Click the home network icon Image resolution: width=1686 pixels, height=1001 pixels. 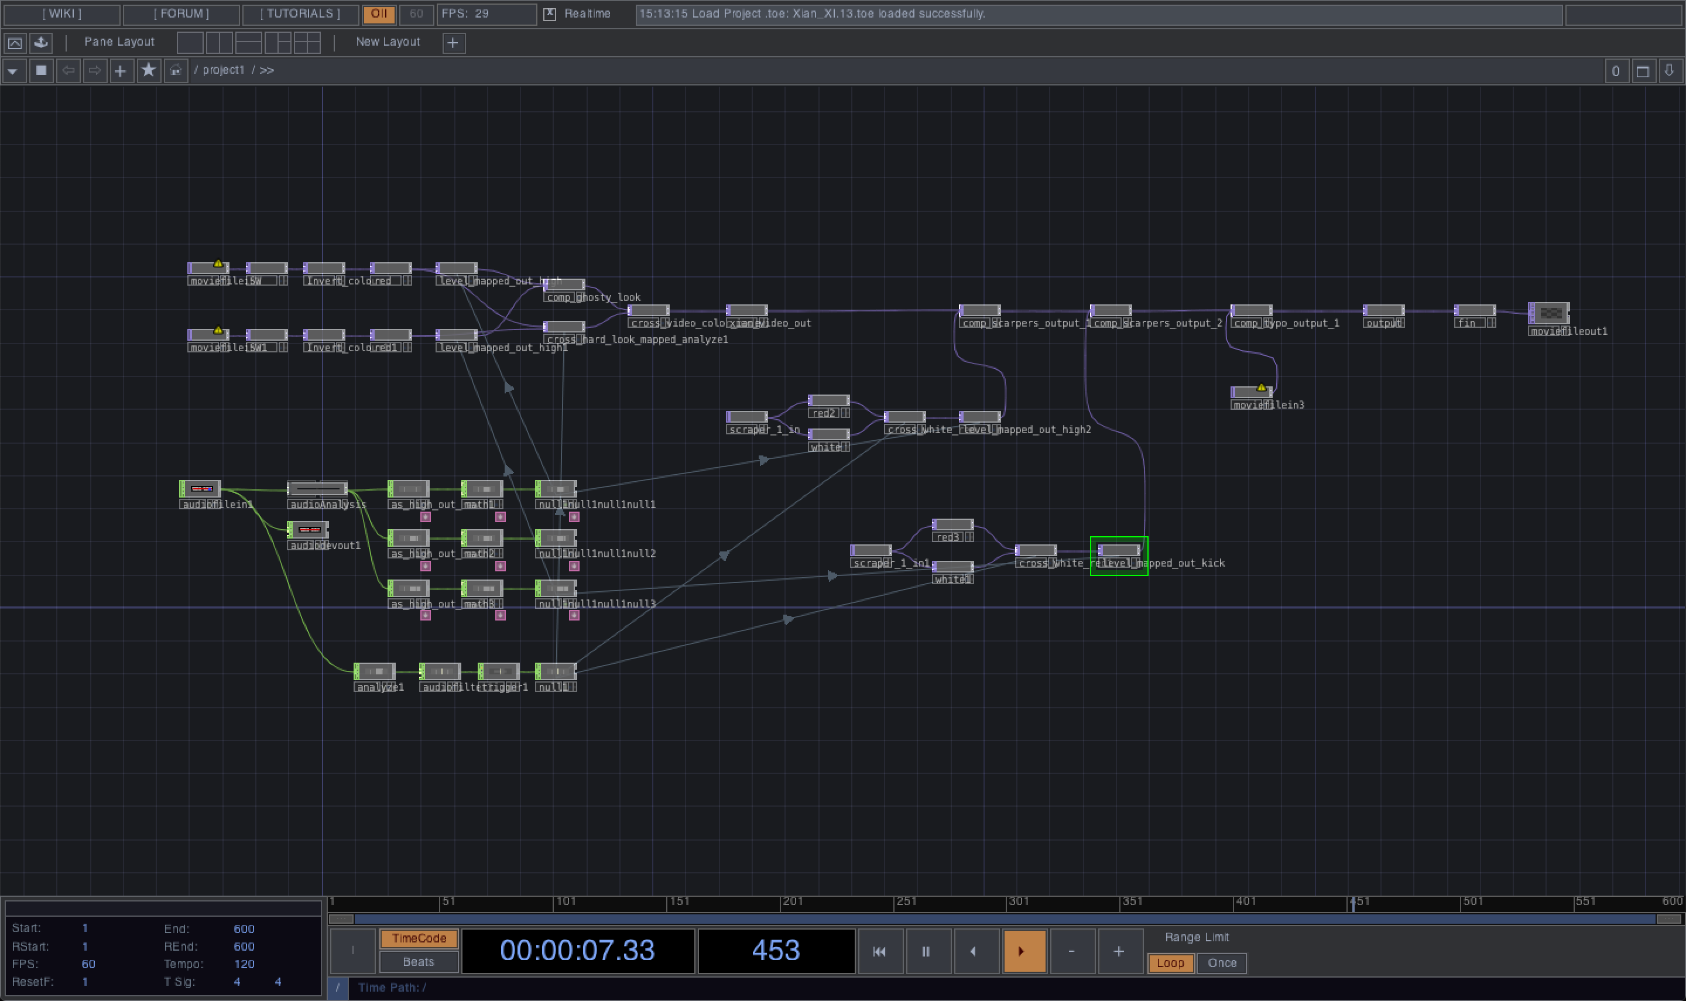click(x=176, y=70)
